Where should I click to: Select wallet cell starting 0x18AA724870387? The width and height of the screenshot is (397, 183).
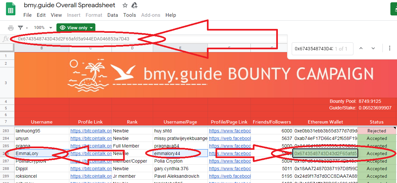325,169
